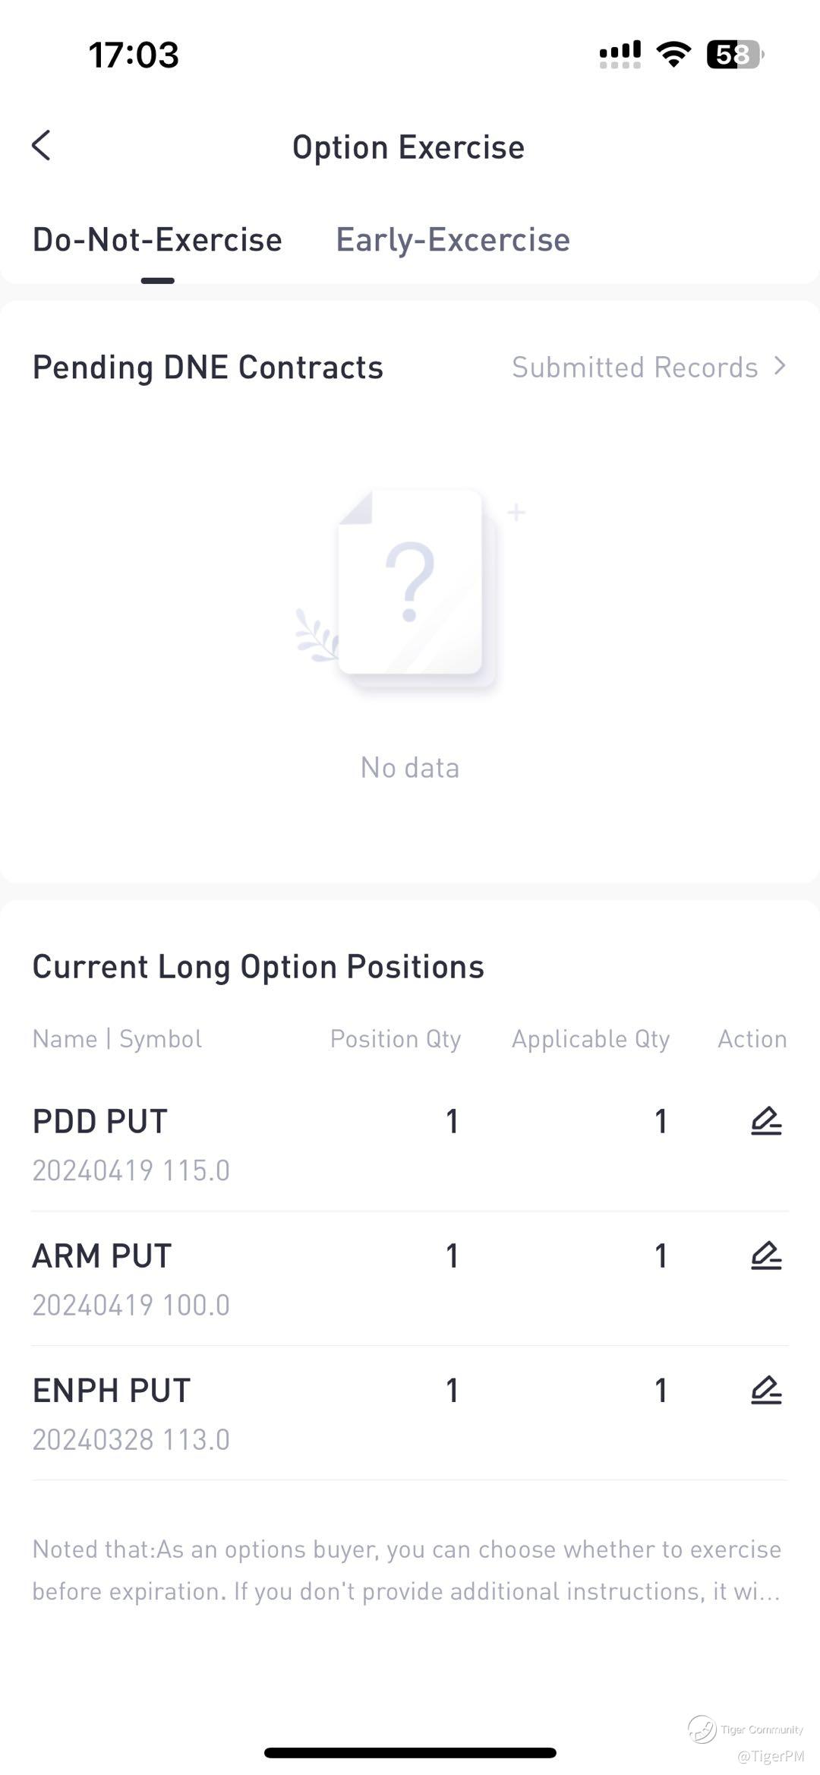This screenshot has width=820, height=1775.
Task: Tap the home indicator bar
Action: [410, 1753]
